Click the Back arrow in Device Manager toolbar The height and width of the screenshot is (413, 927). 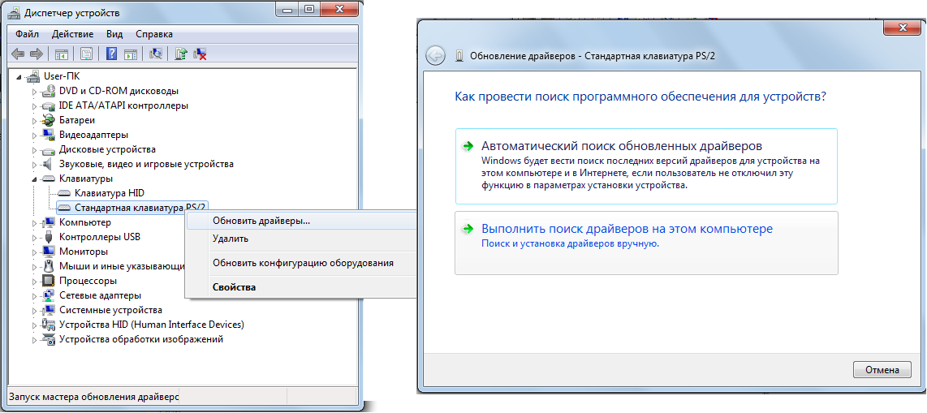pyautogui.click(x=18, y=54)
